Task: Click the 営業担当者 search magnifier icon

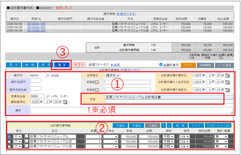Action: (48, 96)
